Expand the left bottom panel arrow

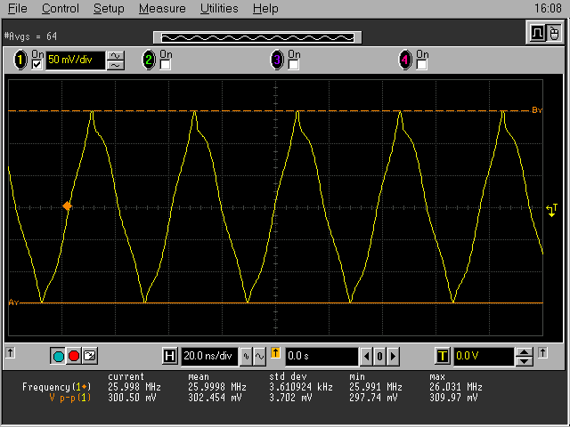(10, 352)
